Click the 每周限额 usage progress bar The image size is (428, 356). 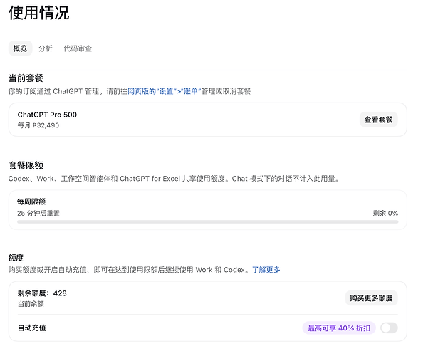(207, 222)
